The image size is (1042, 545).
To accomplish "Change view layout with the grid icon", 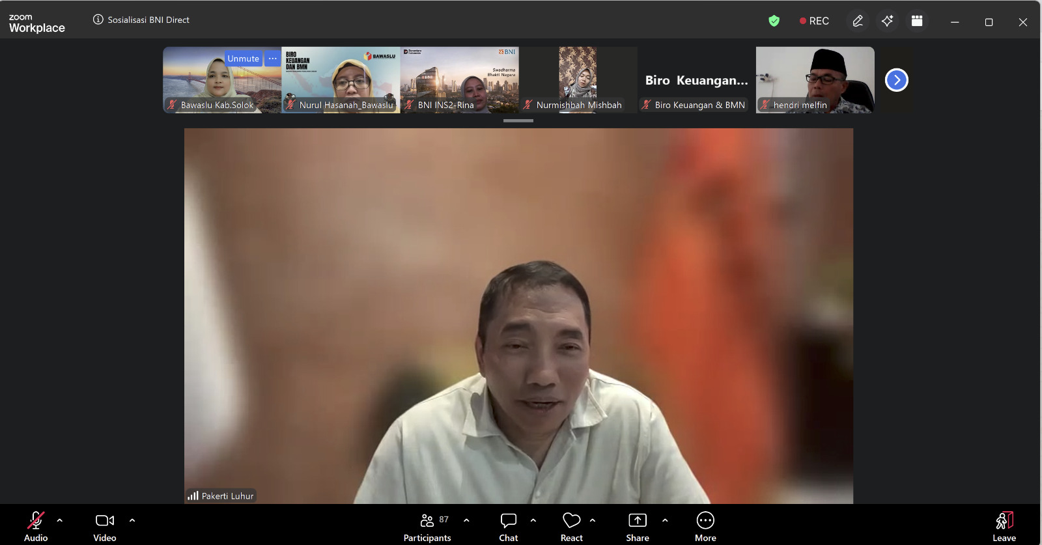I will [917, 21].
